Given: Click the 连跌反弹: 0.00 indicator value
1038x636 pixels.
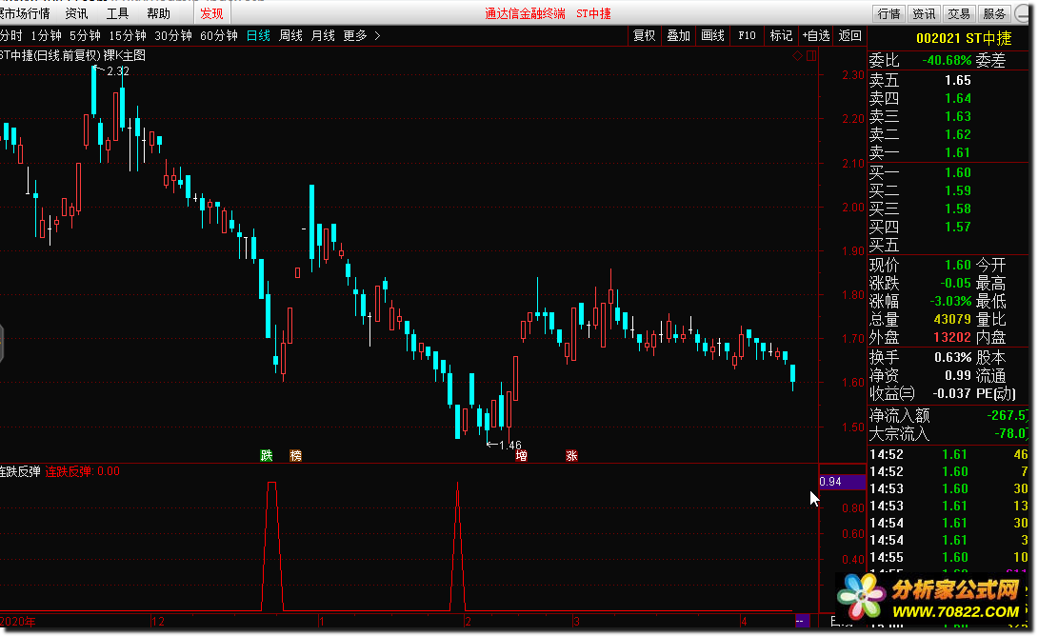Looking at the screenshot, I should [x=83, y=471].
